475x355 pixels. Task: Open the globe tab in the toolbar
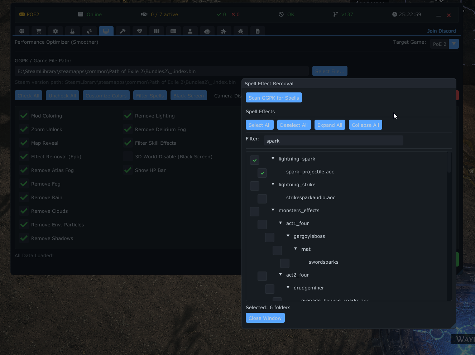tap(22, 31)
